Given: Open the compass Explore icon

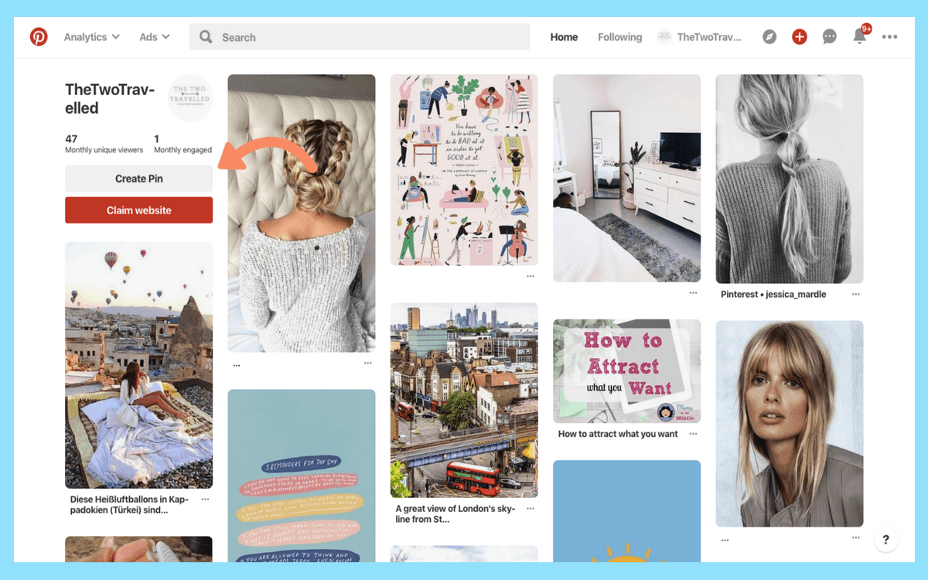Looking at the screenshot, I should point(769,37).
